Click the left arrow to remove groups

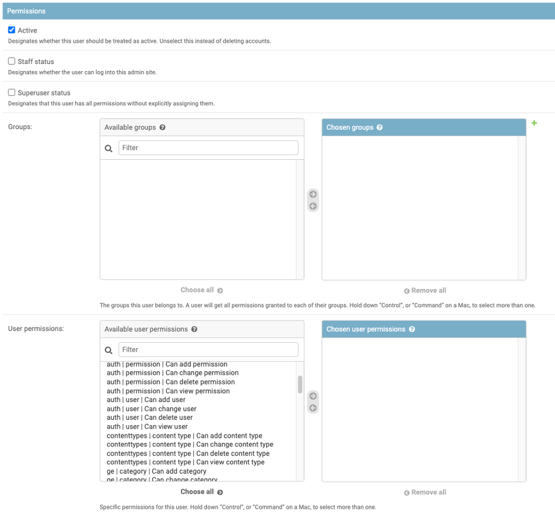[x=313, y=206]
